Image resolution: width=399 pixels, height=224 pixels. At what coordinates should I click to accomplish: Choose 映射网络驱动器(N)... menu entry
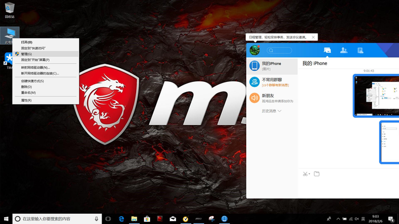(x=35, y=68)
